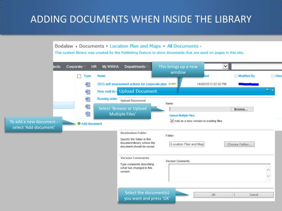Image resolution: width=282 pixels, height=211 pixels.
Task: Go to Location Plan and Maps breadcrumb
Action: 135,46
